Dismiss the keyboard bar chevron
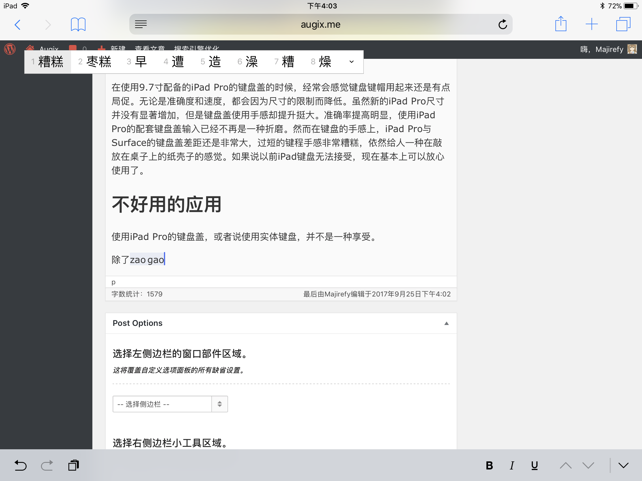642x481 pixels. pos(624,466)
